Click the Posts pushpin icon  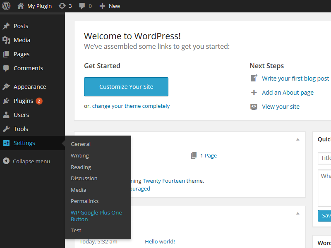click(x=6, y=26)
